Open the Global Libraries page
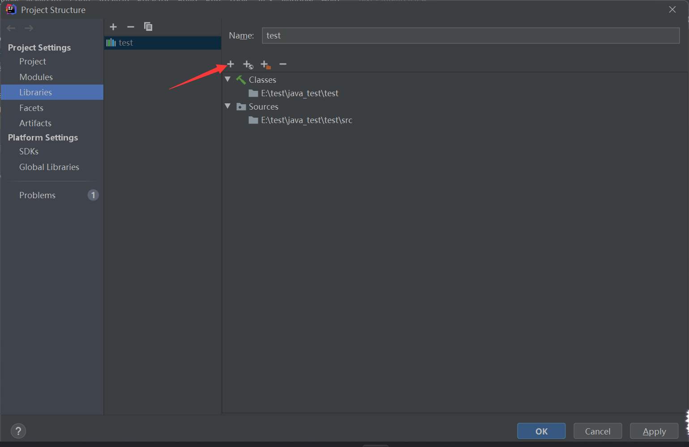This screenshot has height=447, width=689. [x=49, y=167]
